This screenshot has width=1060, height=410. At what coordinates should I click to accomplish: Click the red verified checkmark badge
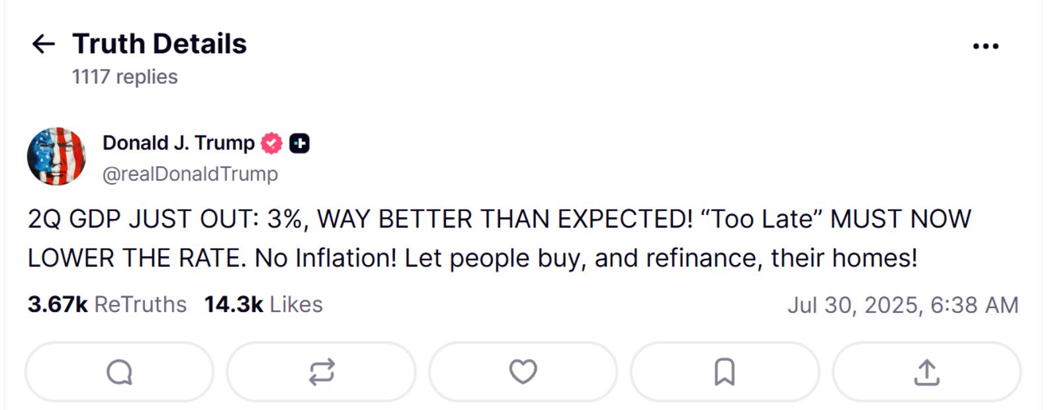271,143
